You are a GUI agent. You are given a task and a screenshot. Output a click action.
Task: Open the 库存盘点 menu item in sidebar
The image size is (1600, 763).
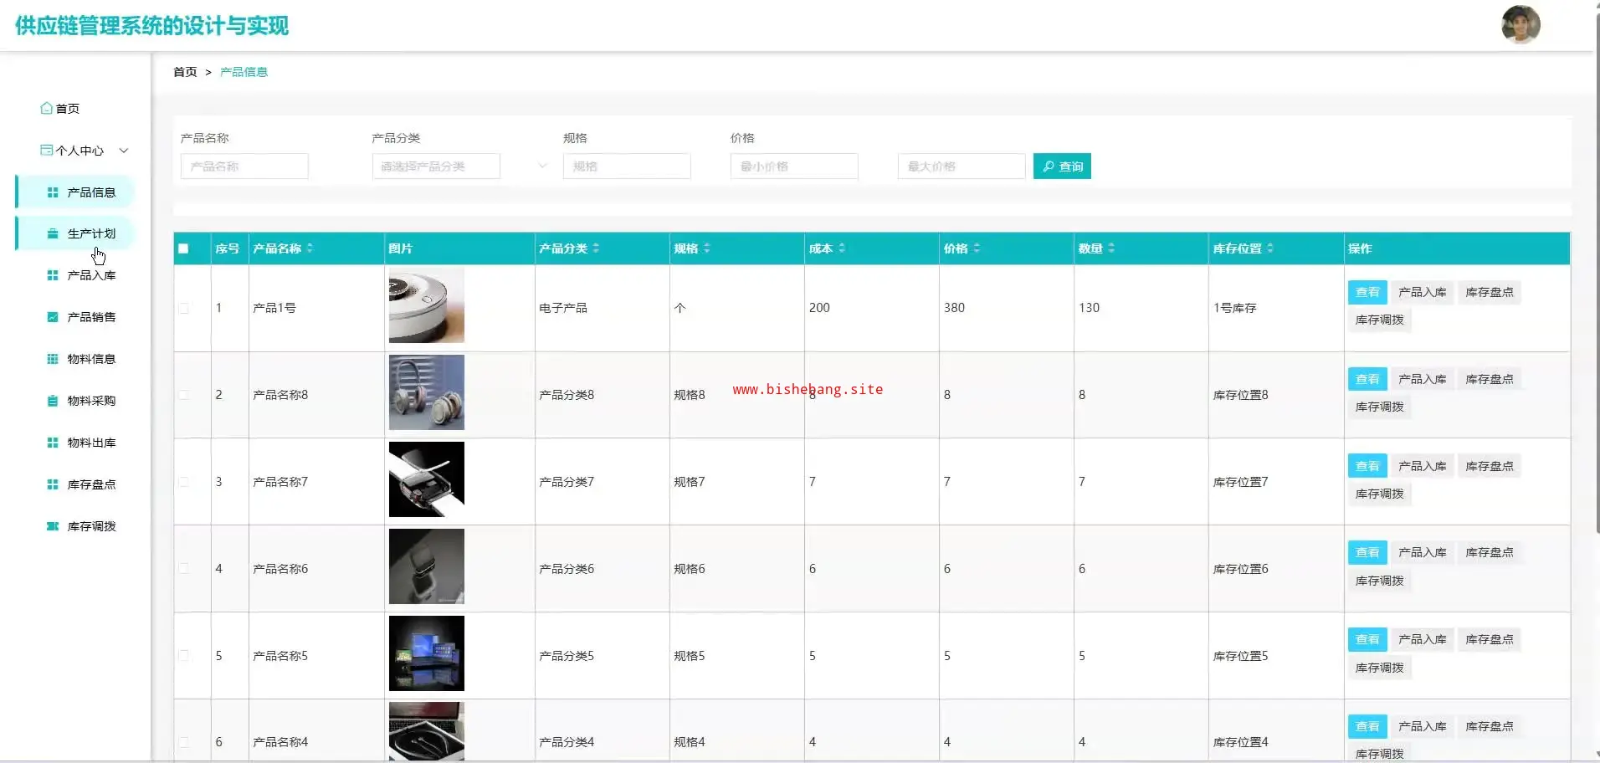(91, 484)
